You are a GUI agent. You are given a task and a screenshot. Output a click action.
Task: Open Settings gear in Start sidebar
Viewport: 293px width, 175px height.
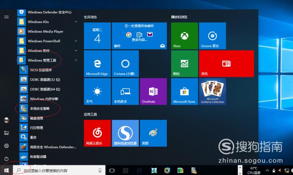coord(6,146)
